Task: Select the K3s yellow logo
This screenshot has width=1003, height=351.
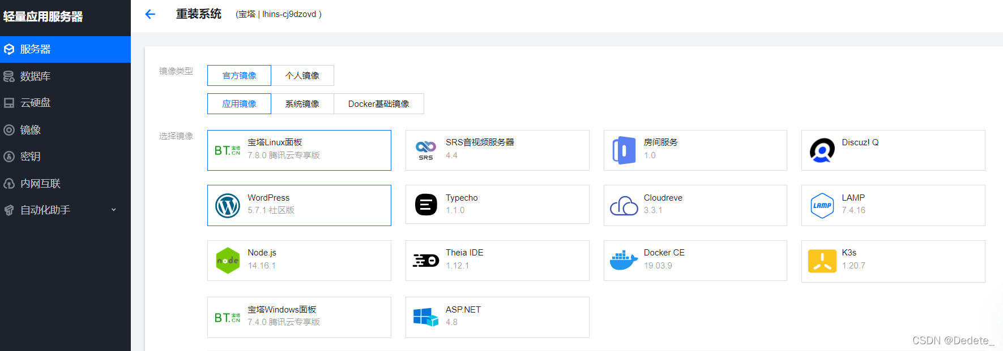Action: coord(822,261)
